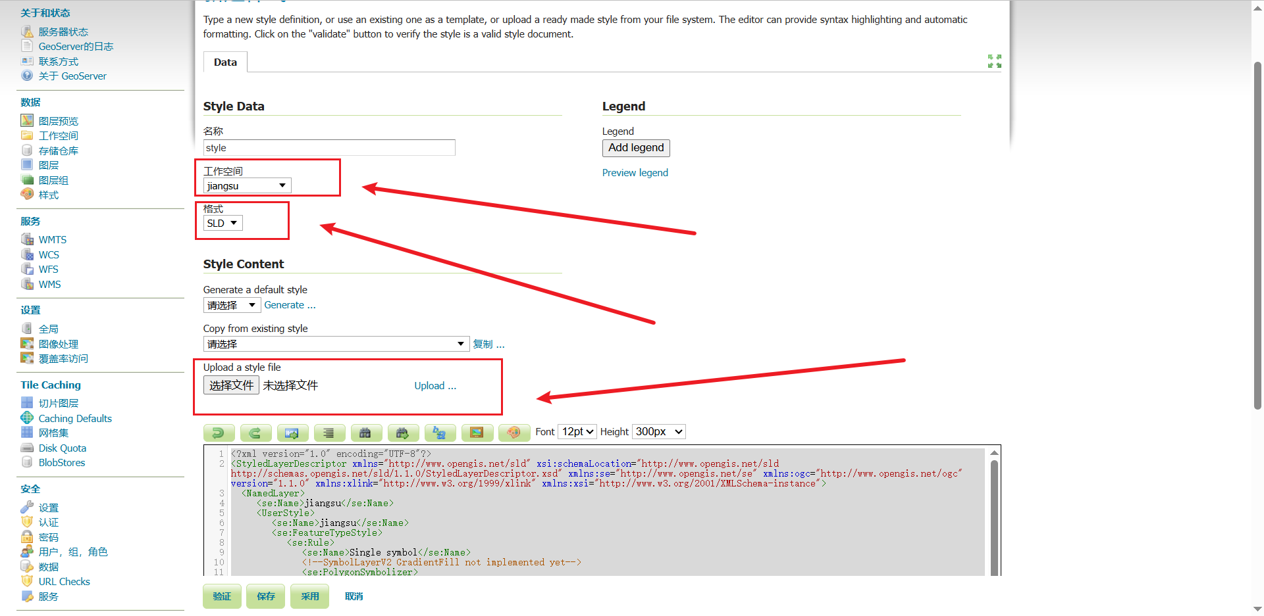1264x616 pixels.
Task: Click the Generate ... link
Action: [290, 305]
